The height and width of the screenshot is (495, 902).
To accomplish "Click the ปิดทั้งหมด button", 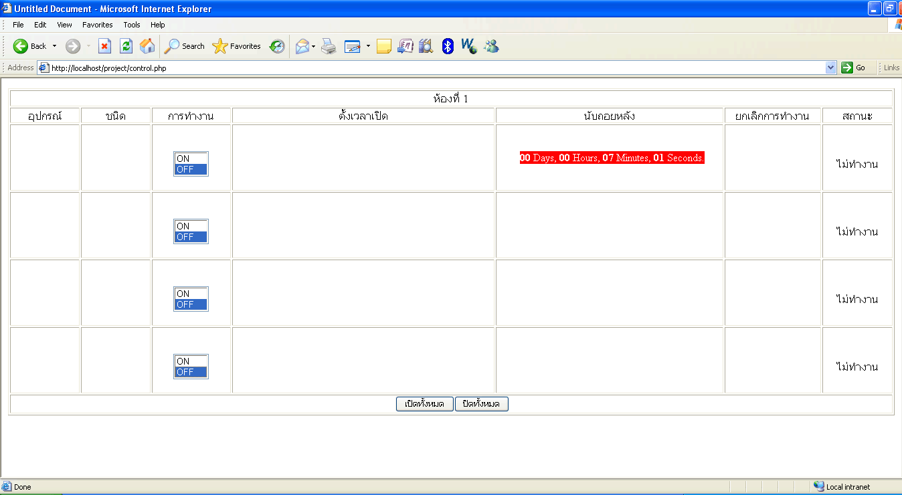I will click(x=482, y=404).
